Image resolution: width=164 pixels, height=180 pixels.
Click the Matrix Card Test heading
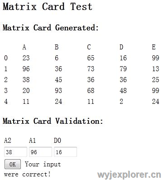pos(48,7)
